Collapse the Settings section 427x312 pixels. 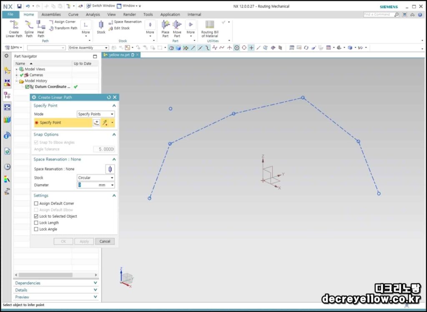[x=114, y=196]
